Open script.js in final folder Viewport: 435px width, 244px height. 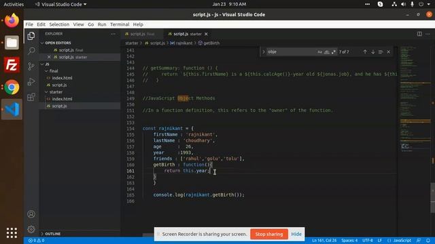point(59,85)
